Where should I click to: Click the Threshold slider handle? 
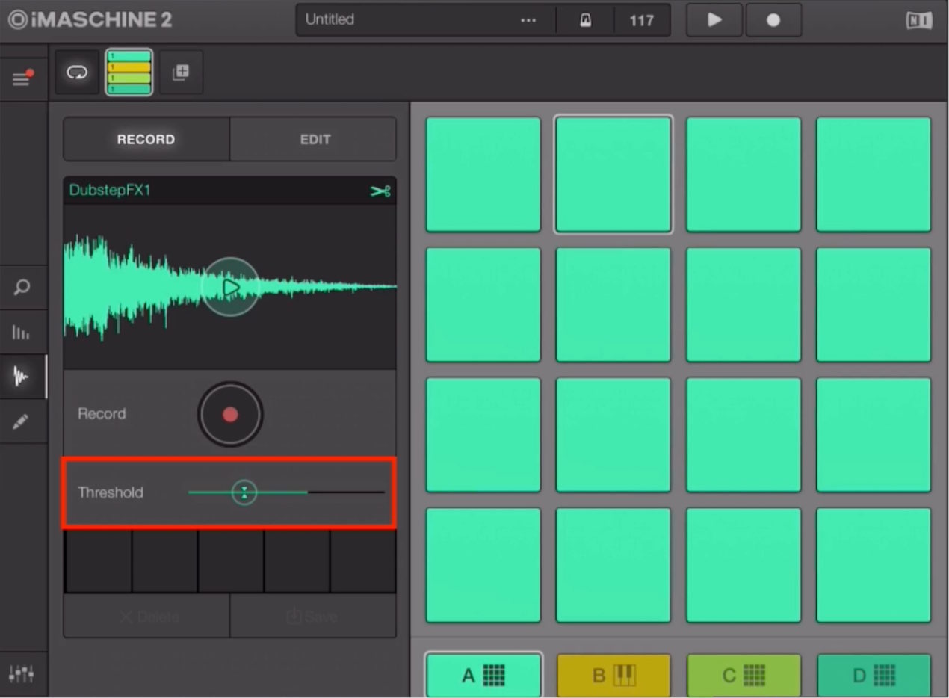pyautogui.click(x=244, y=492)
